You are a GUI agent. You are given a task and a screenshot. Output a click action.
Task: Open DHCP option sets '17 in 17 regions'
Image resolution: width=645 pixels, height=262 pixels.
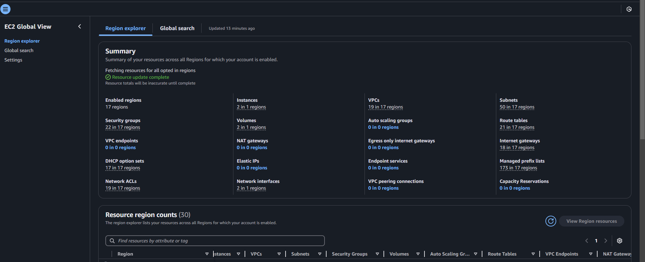click(123, 168)
